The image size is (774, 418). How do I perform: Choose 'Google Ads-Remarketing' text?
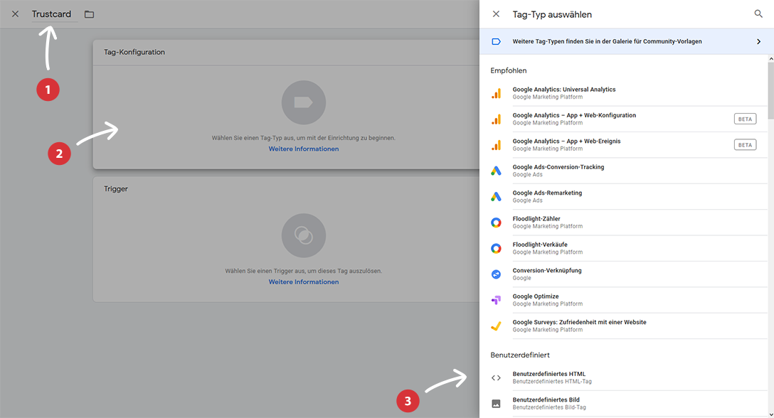pyautogui.click(x=547, y=193)
